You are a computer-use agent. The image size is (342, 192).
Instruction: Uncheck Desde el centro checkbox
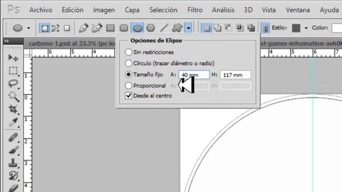129,95
